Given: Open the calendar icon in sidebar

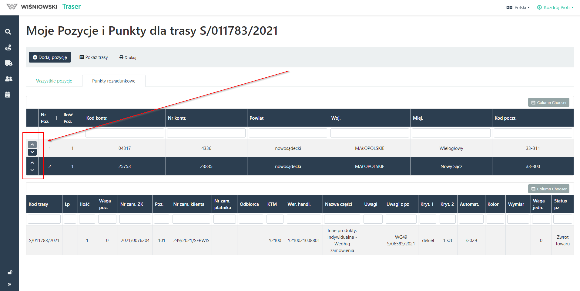Looking at the screenshot, I should [x=8, y=95].
